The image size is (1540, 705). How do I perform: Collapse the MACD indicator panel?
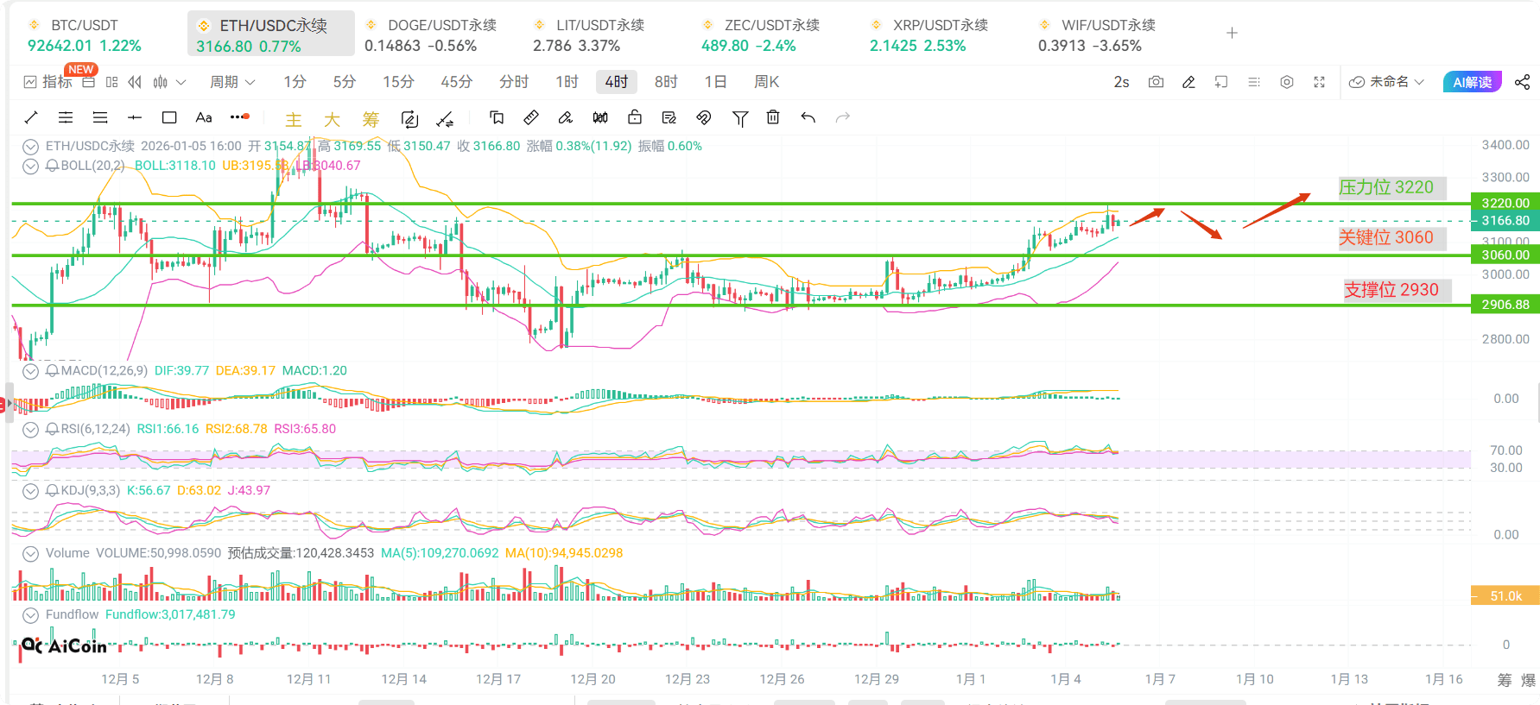pyautogui.click(x=30, y=371)
